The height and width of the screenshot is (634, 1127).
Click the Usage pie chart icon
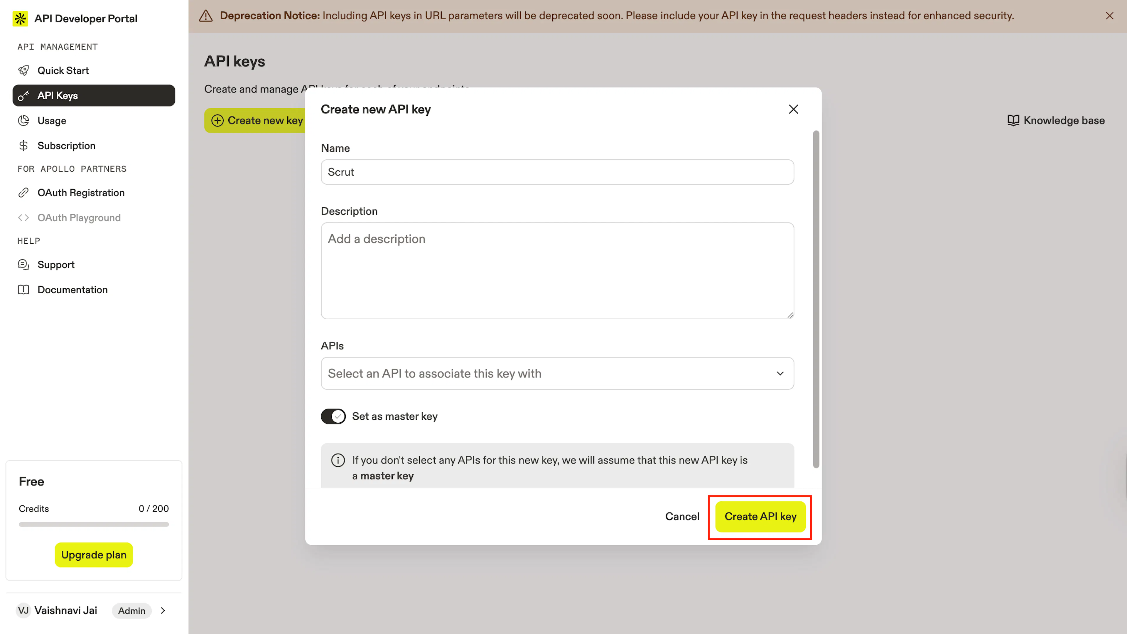click(x=23, y=120)
